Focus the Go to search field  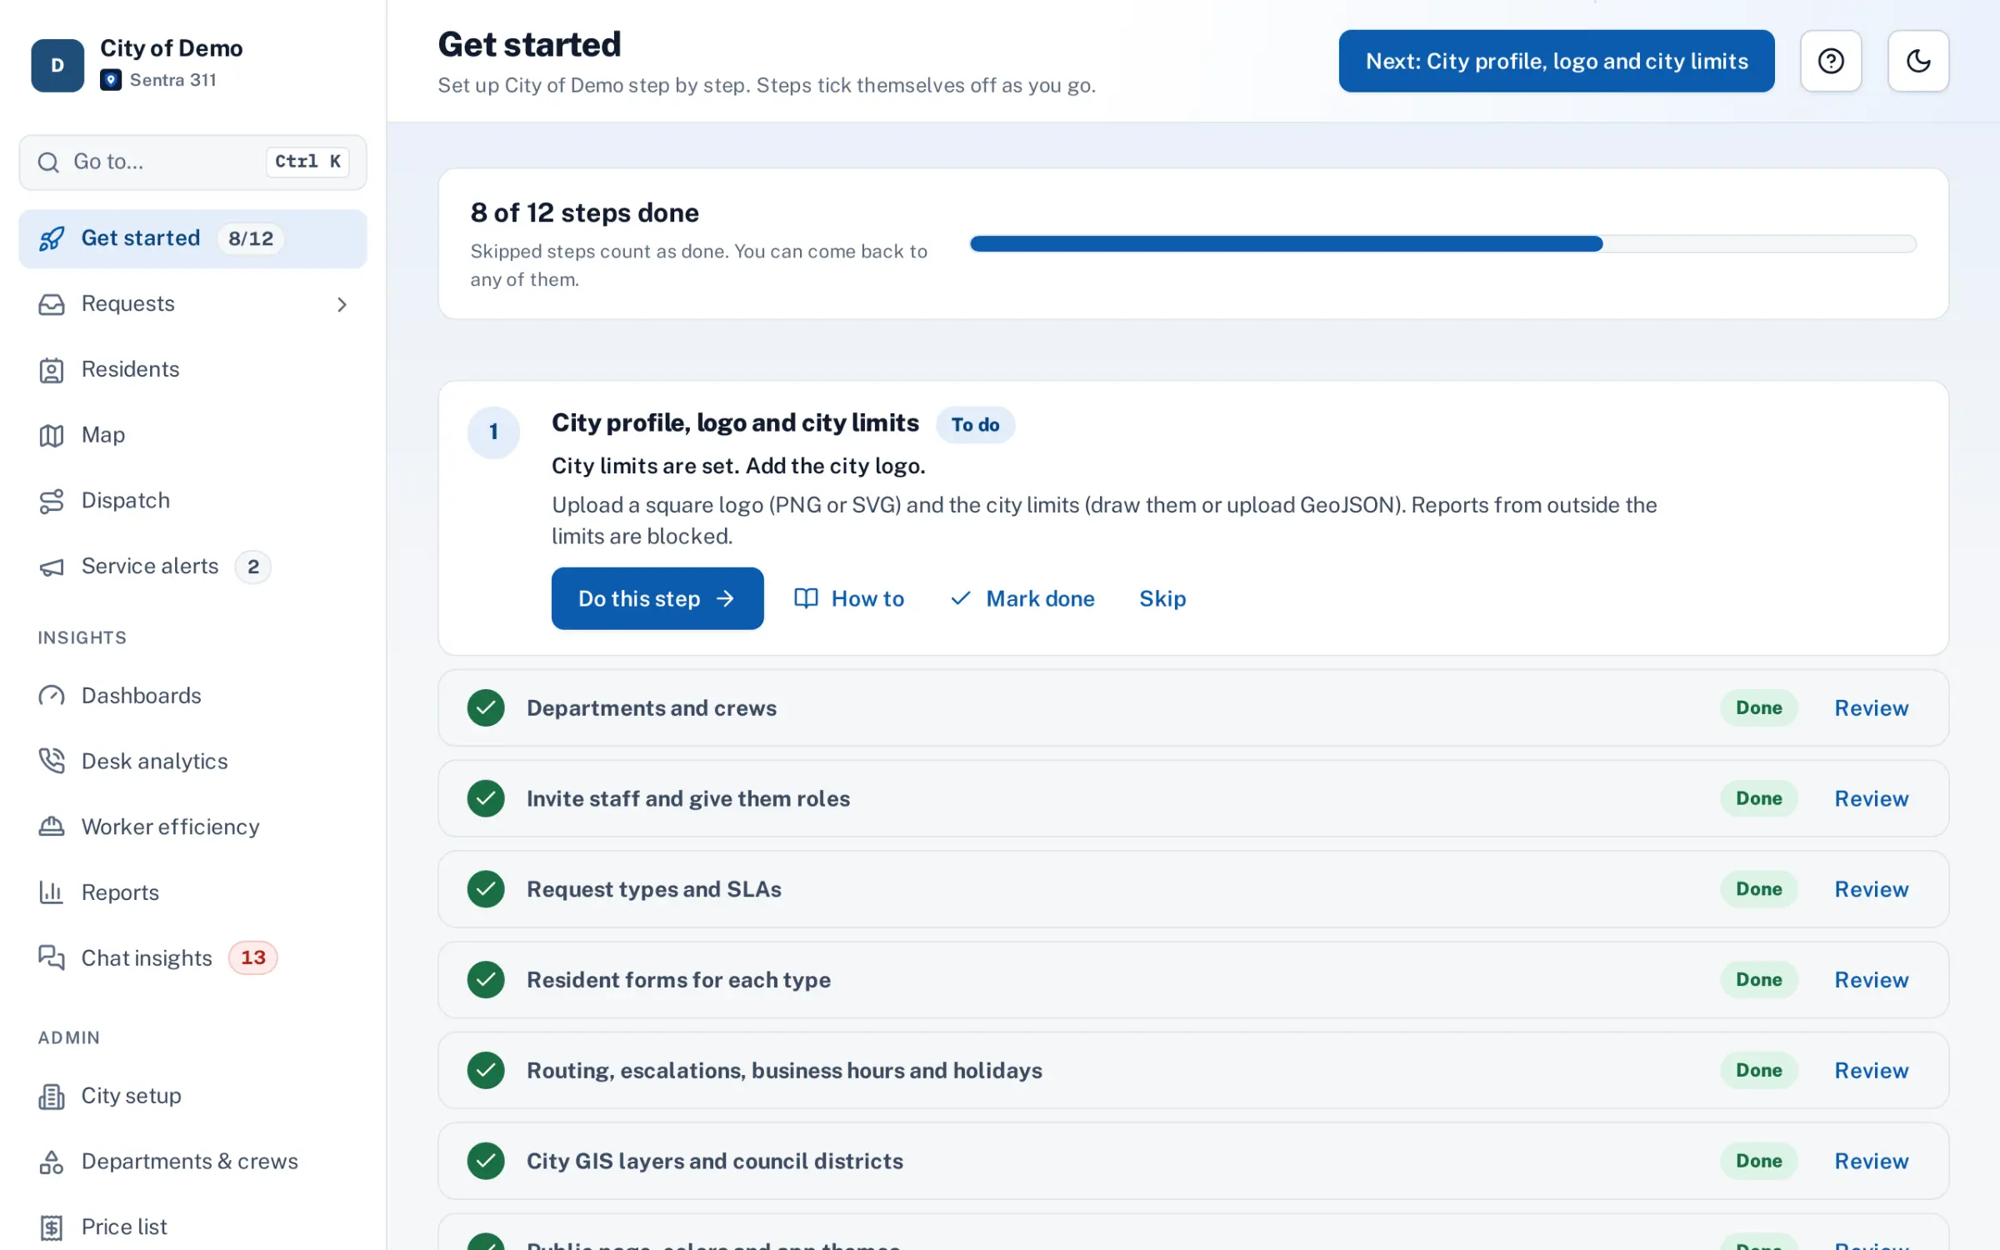click(192, 162)
